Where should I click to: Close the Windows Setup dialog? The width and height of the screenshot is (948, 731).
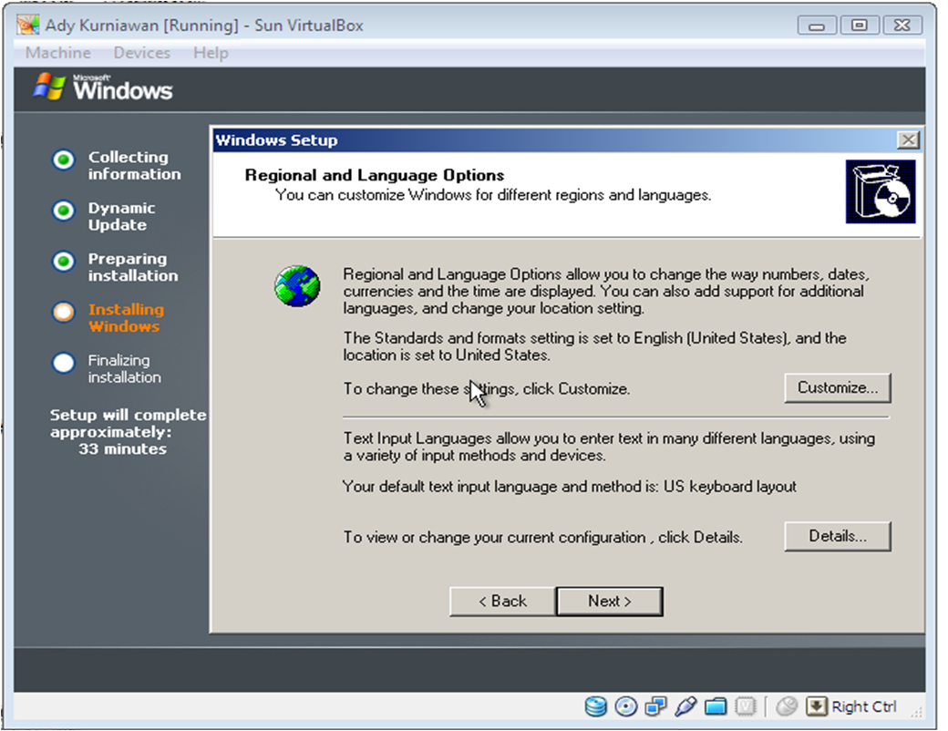[x=908, y=140]
